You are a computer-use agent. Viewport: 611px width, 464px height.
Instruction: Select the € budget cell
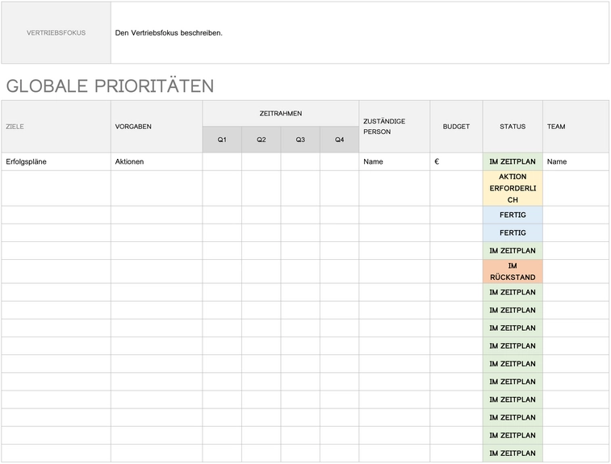[x=456, y=161]
